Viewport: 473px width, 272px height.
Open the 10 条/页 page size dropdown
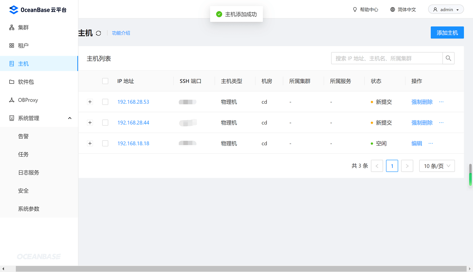pyautogui.click(x=437, y=166)
